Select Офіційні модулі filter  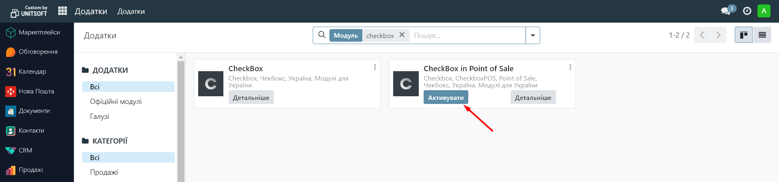(x=116, y=102)
